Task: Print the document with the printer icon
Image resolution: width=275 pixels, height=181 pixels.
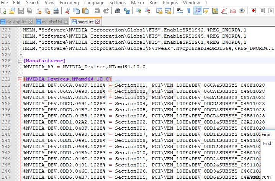Action: [x=56, y=11]
